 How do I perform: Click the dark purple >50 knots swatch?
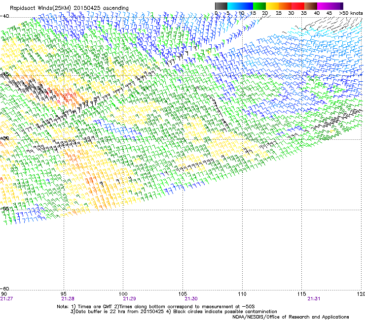(341, 6)
